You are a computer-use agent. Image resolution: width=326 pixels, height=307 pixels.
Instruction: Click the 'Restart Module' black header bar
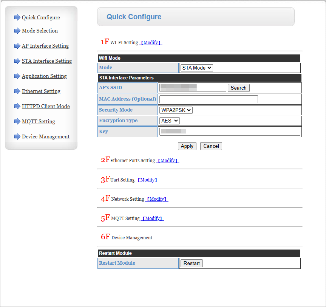click(199, 253)
